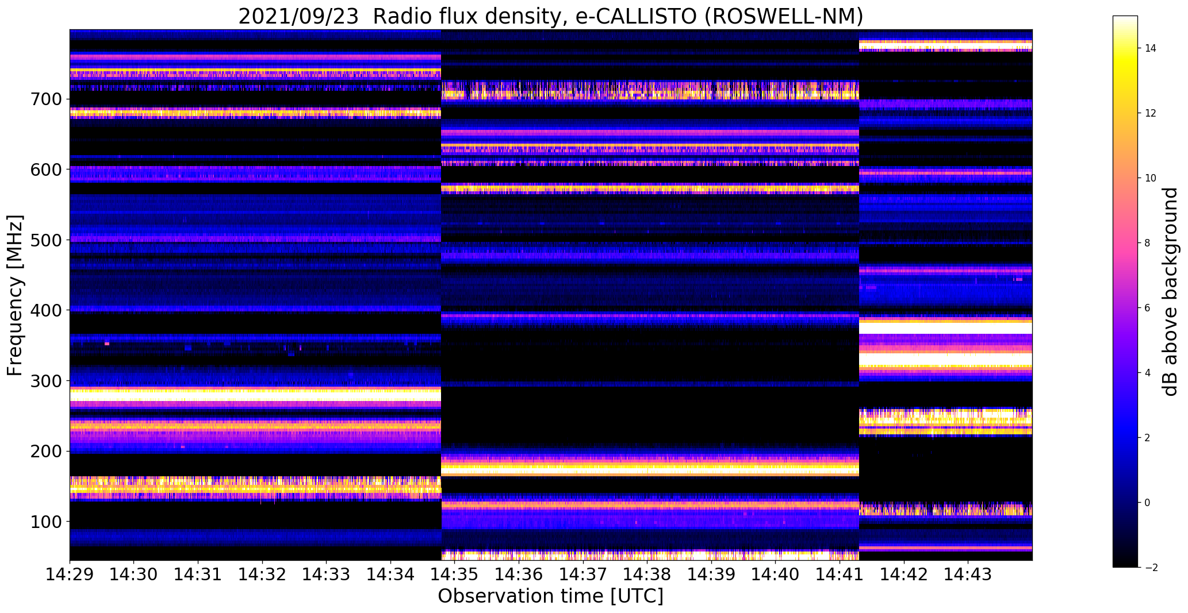The height and width of the screenshot is (613, 1188).
Task: Click the 14:31 time tick label
Action: pyautogui.click(x=198, y=575)
